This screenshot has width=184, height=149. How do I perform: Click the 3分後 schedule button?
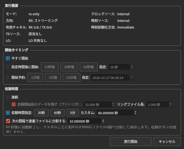[53, 77]
